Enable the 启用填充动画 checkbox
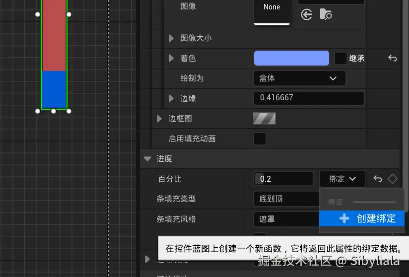 tap(260, 138)
